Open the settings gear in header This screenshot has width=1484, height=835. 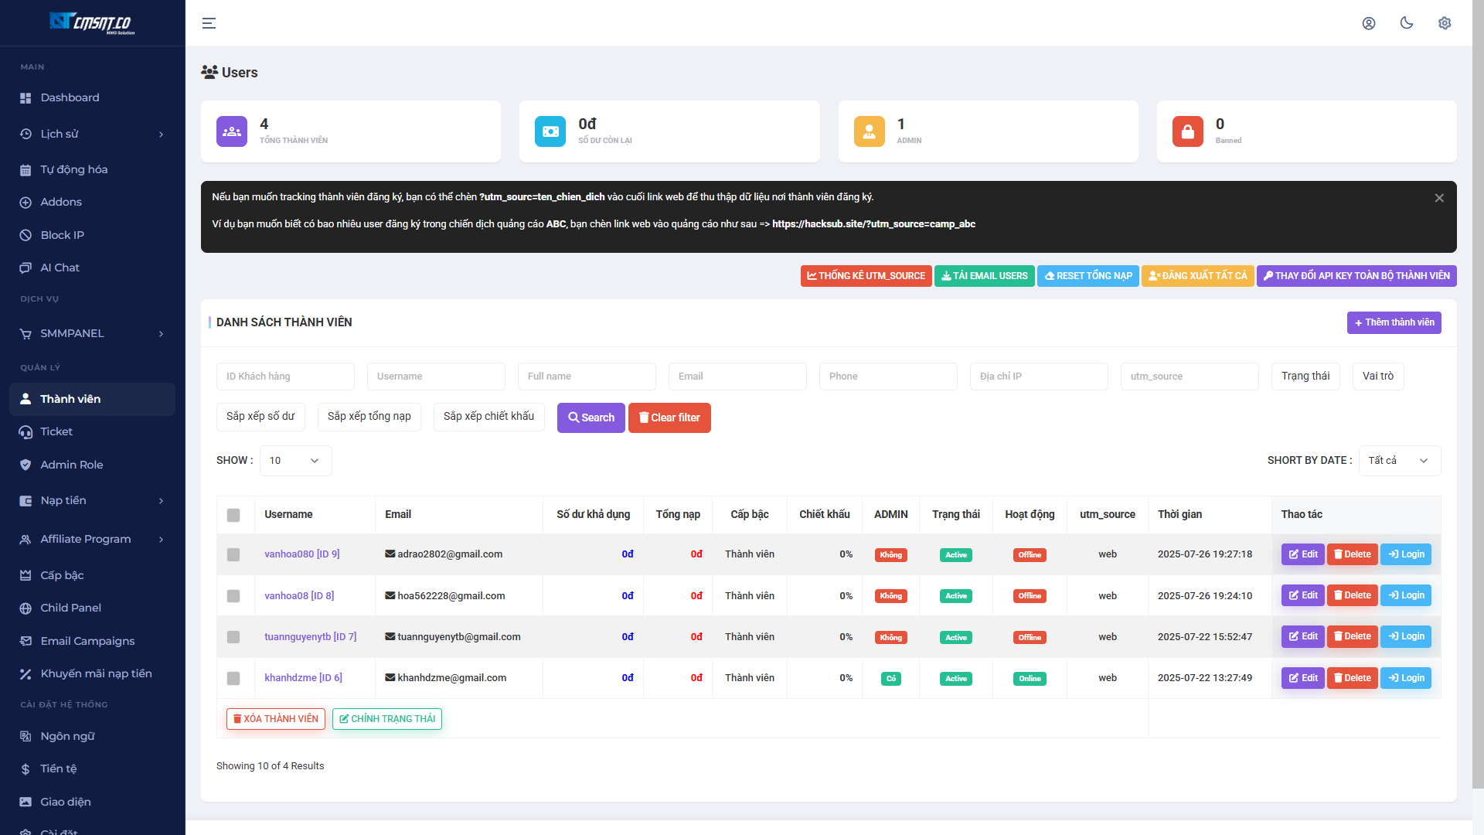click(x=1445, y=23)
